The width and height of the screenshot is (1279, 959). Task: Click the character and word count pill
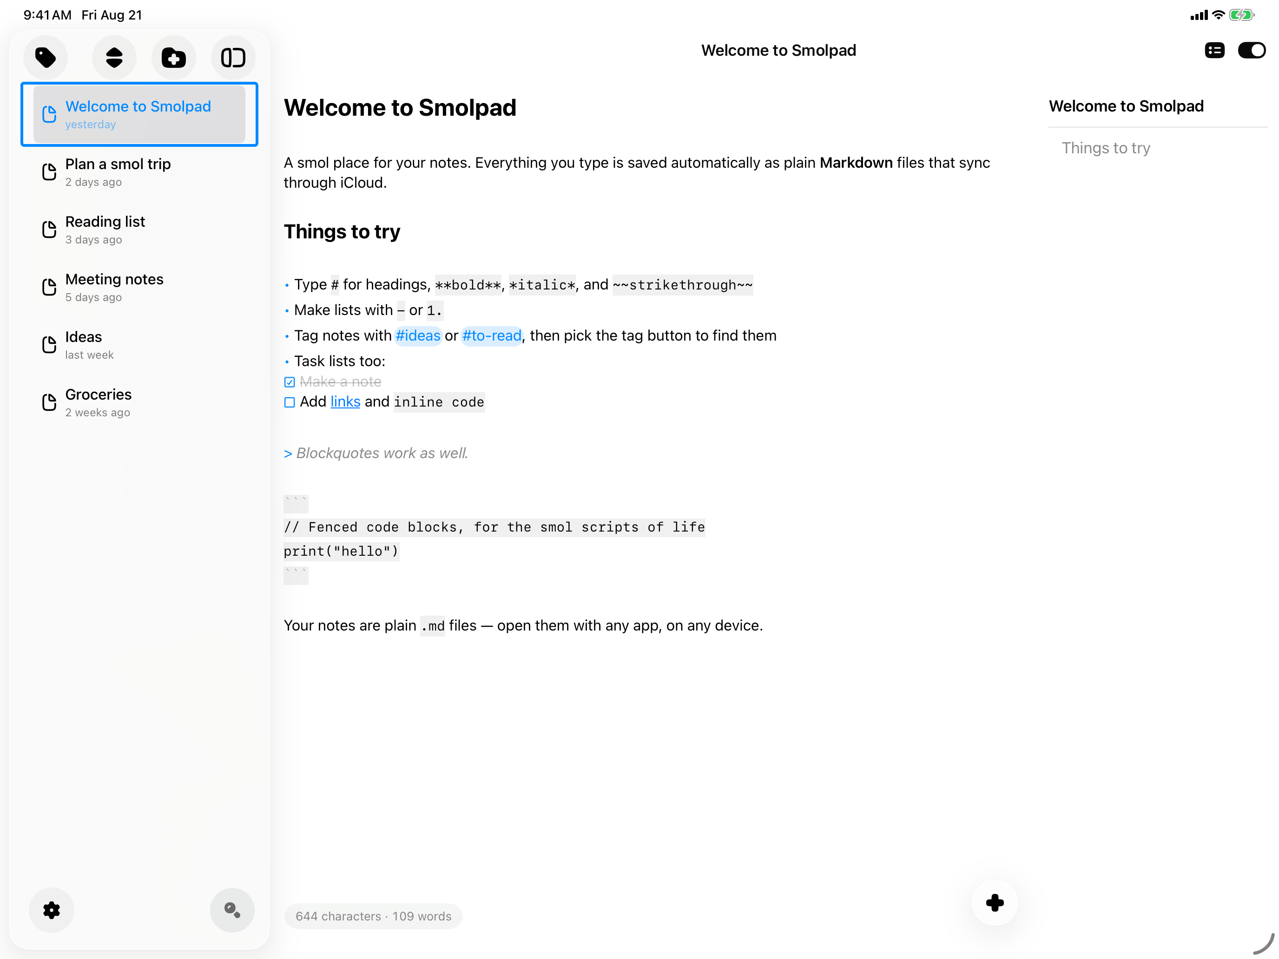point(374,916)
